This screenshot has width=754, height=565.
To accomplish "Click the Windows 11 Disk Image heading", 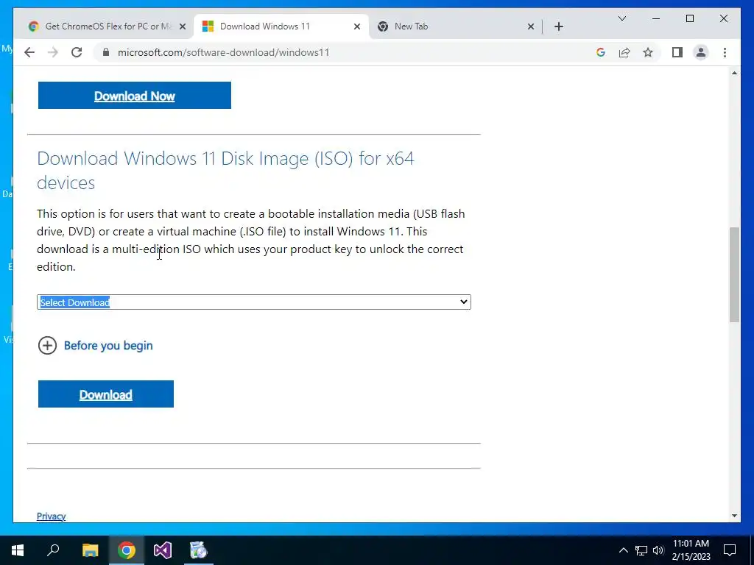I will pyautogui.click(x=225, y=170).
